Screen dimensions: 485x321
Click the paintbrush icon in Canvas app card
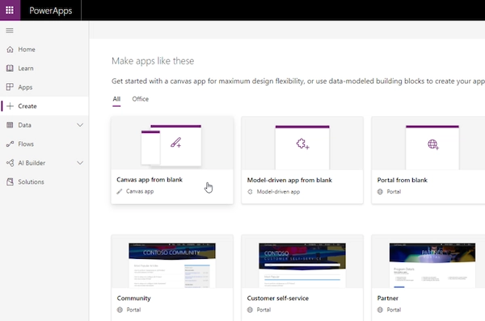175,143
